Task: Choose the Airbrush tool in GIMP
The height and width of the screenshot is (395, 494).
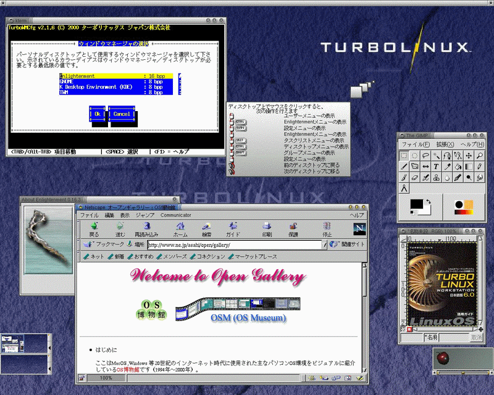Action: coord(425,178)
